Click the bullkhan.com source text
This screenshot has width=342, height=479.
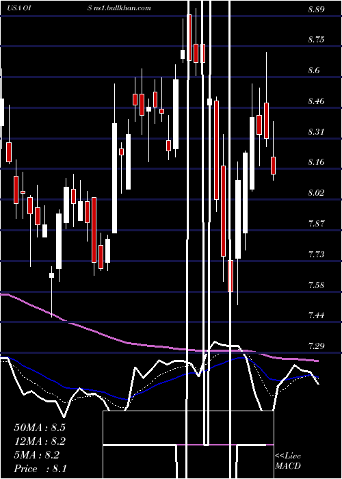coord(119,8)
